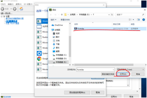Click the horizontal scrollbar of file list
Viewport: 147px width, 98px height.
[104, 65]
